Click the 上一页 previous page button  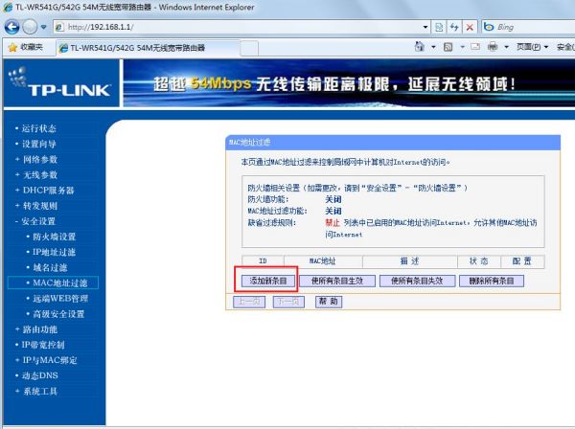pyautogui.click(x=249, y=302)
